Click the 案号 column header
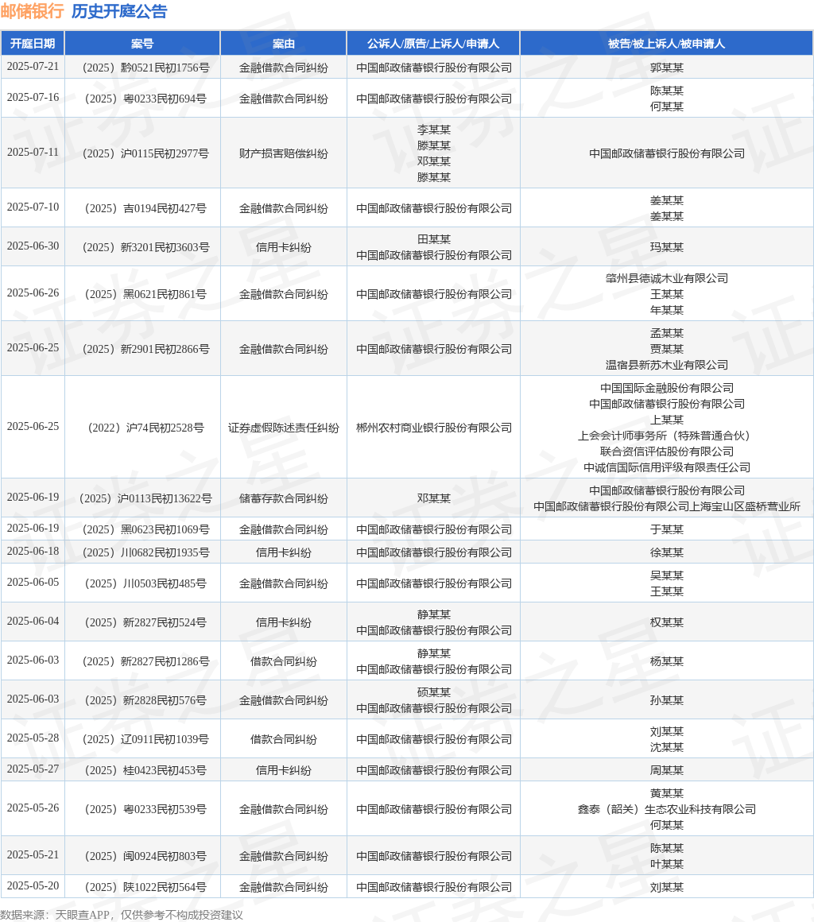Viewport: 814px width, 922px height. tap(142, 44)
